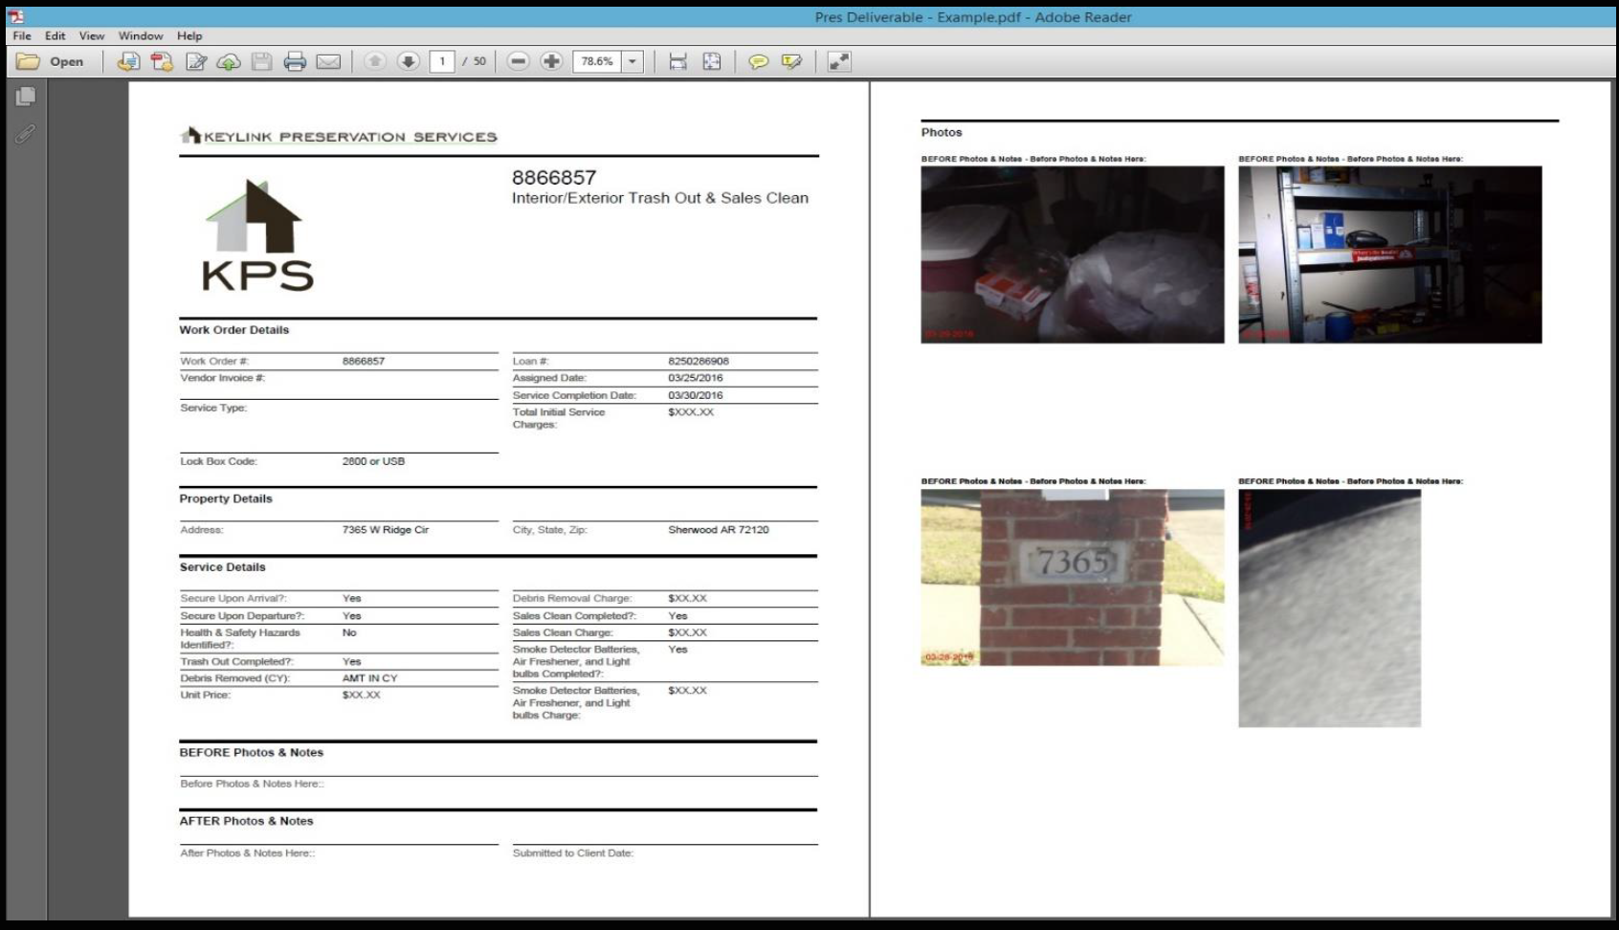The image size is (1619, 930).
Task: Select the highlight text tool
Action: click(791, 61)
